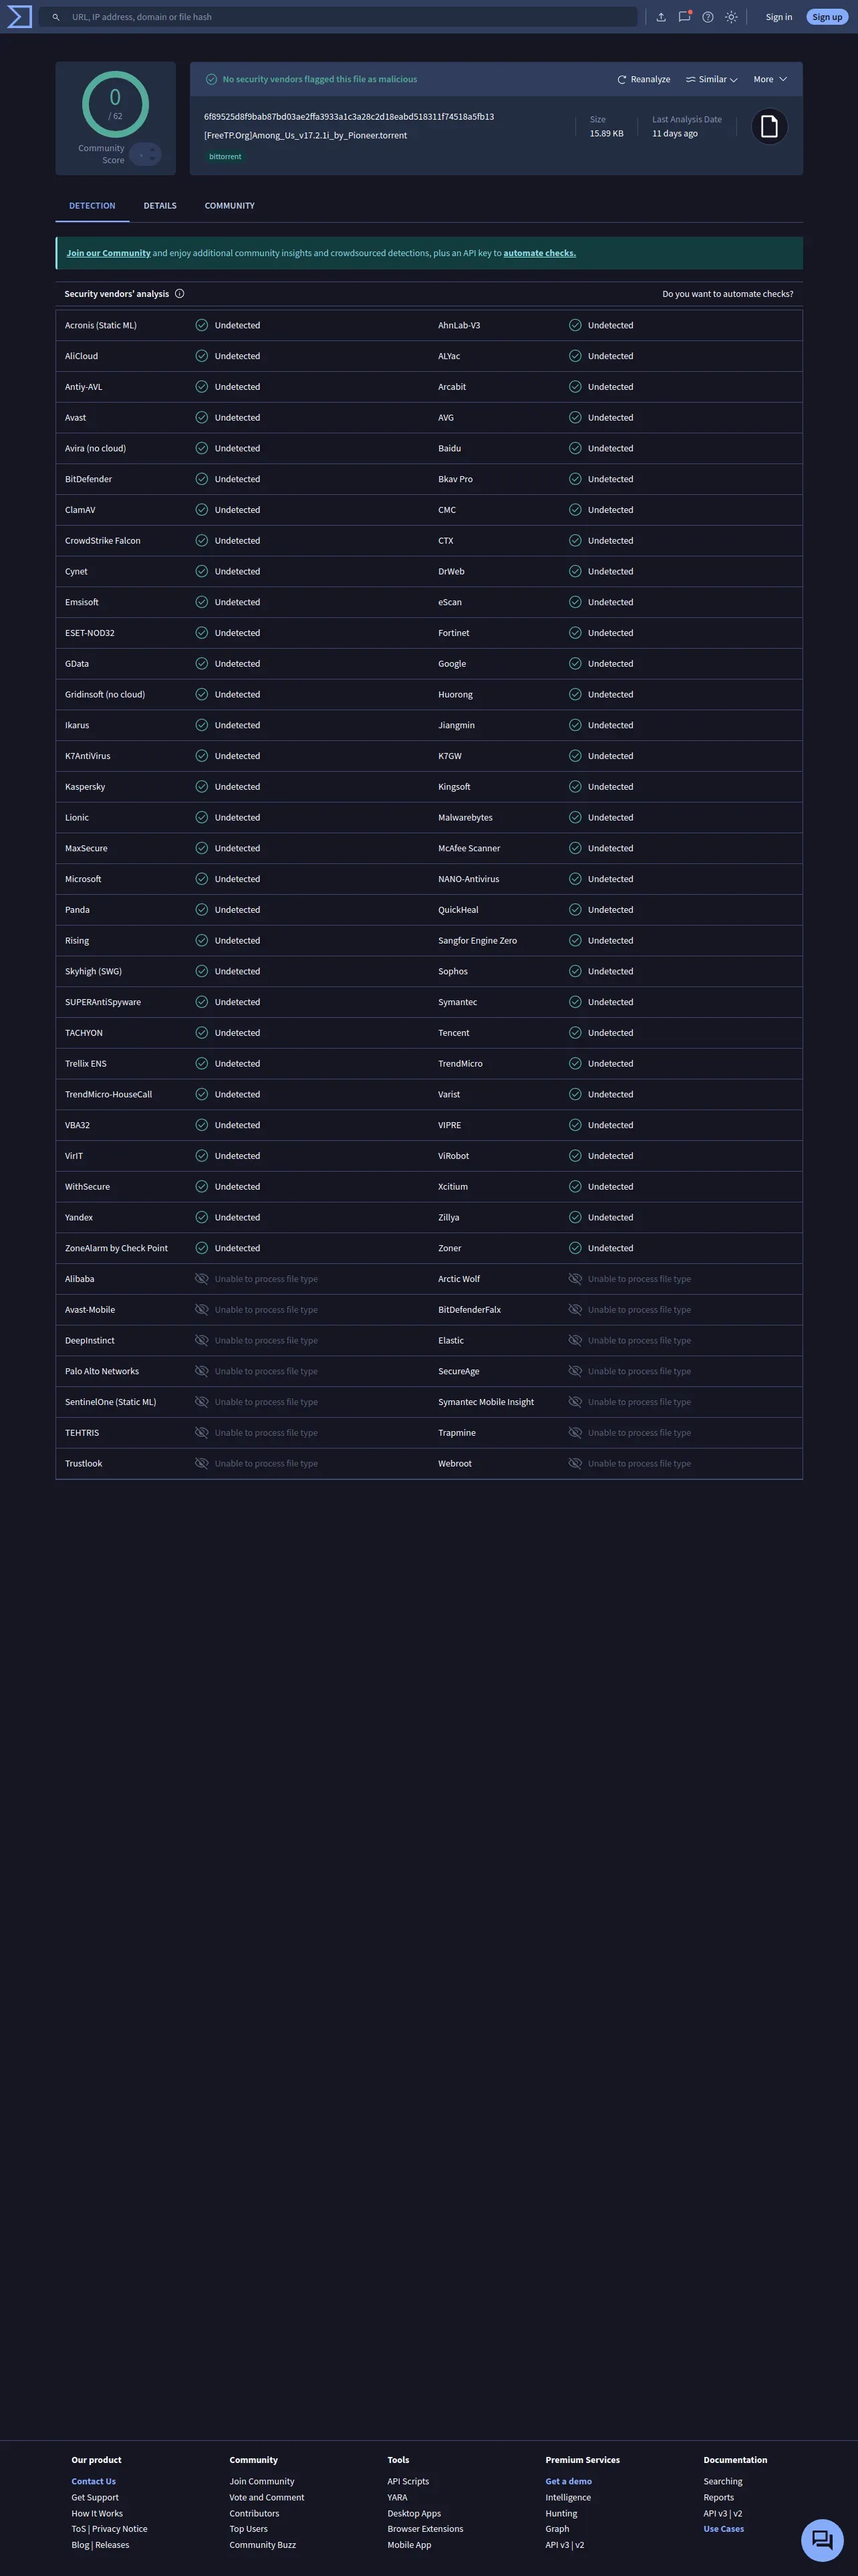858x2576 pixels.
Task: Open the Vote and Comment footer link
Action: tap(267, 2497)
